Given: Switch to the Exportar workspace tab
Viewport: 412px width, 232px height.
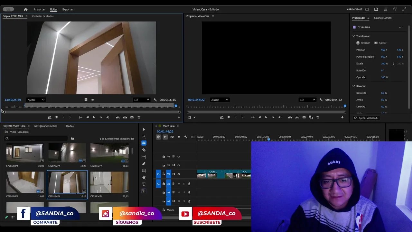Looking at the screenshot, I should pos(68,9).
